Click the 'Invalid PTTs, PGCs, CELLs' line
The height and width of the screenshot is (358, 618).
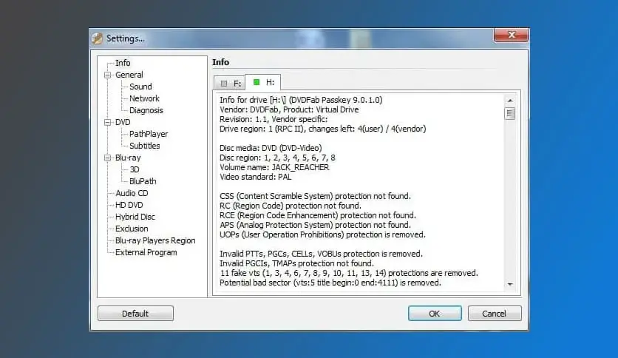[321, 254]
